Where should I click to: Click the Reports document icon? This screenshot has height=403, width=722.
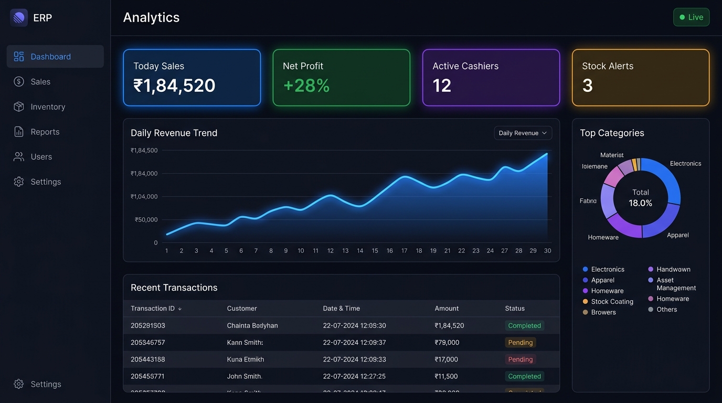[19, 132]
